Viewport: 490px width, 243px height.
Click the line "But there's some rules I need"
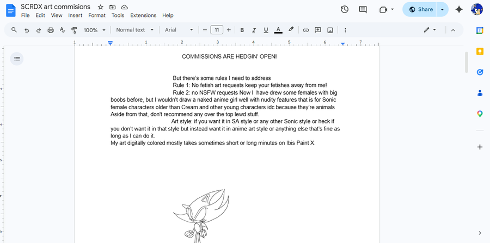pyautogui.click(x=222, y=78)
